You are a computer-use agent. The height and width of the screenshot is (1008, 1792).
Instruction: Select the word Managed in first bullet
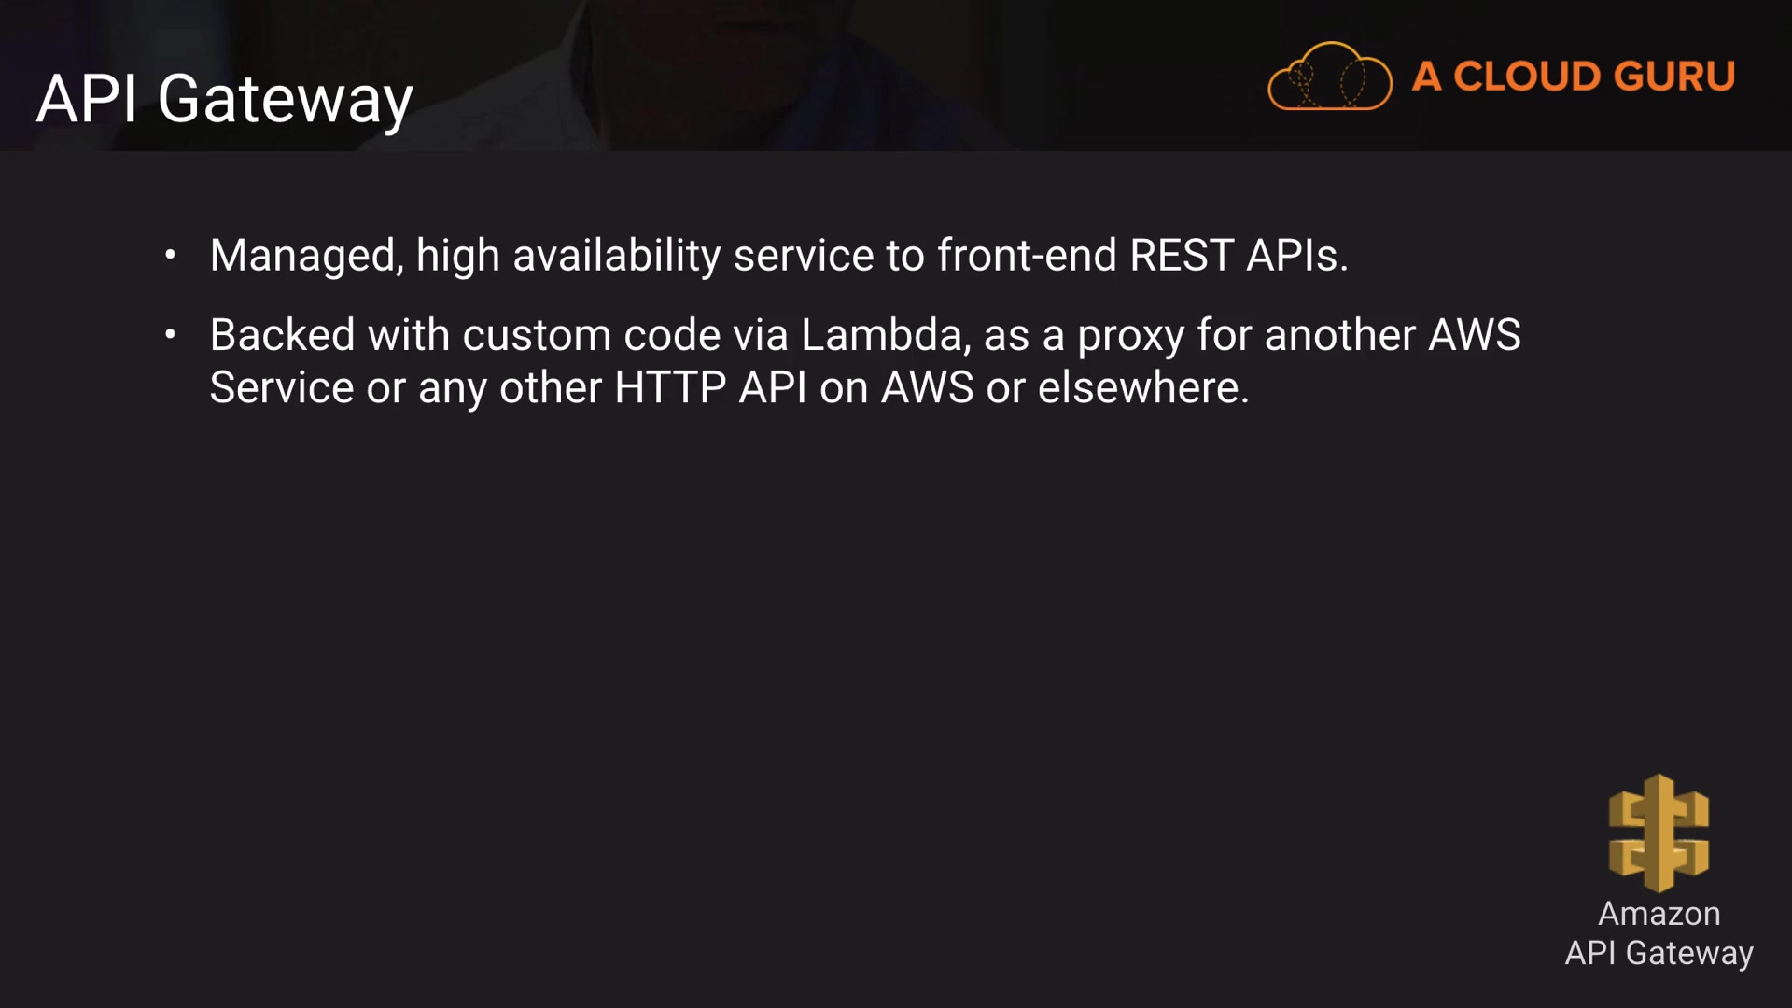[305, 256]
